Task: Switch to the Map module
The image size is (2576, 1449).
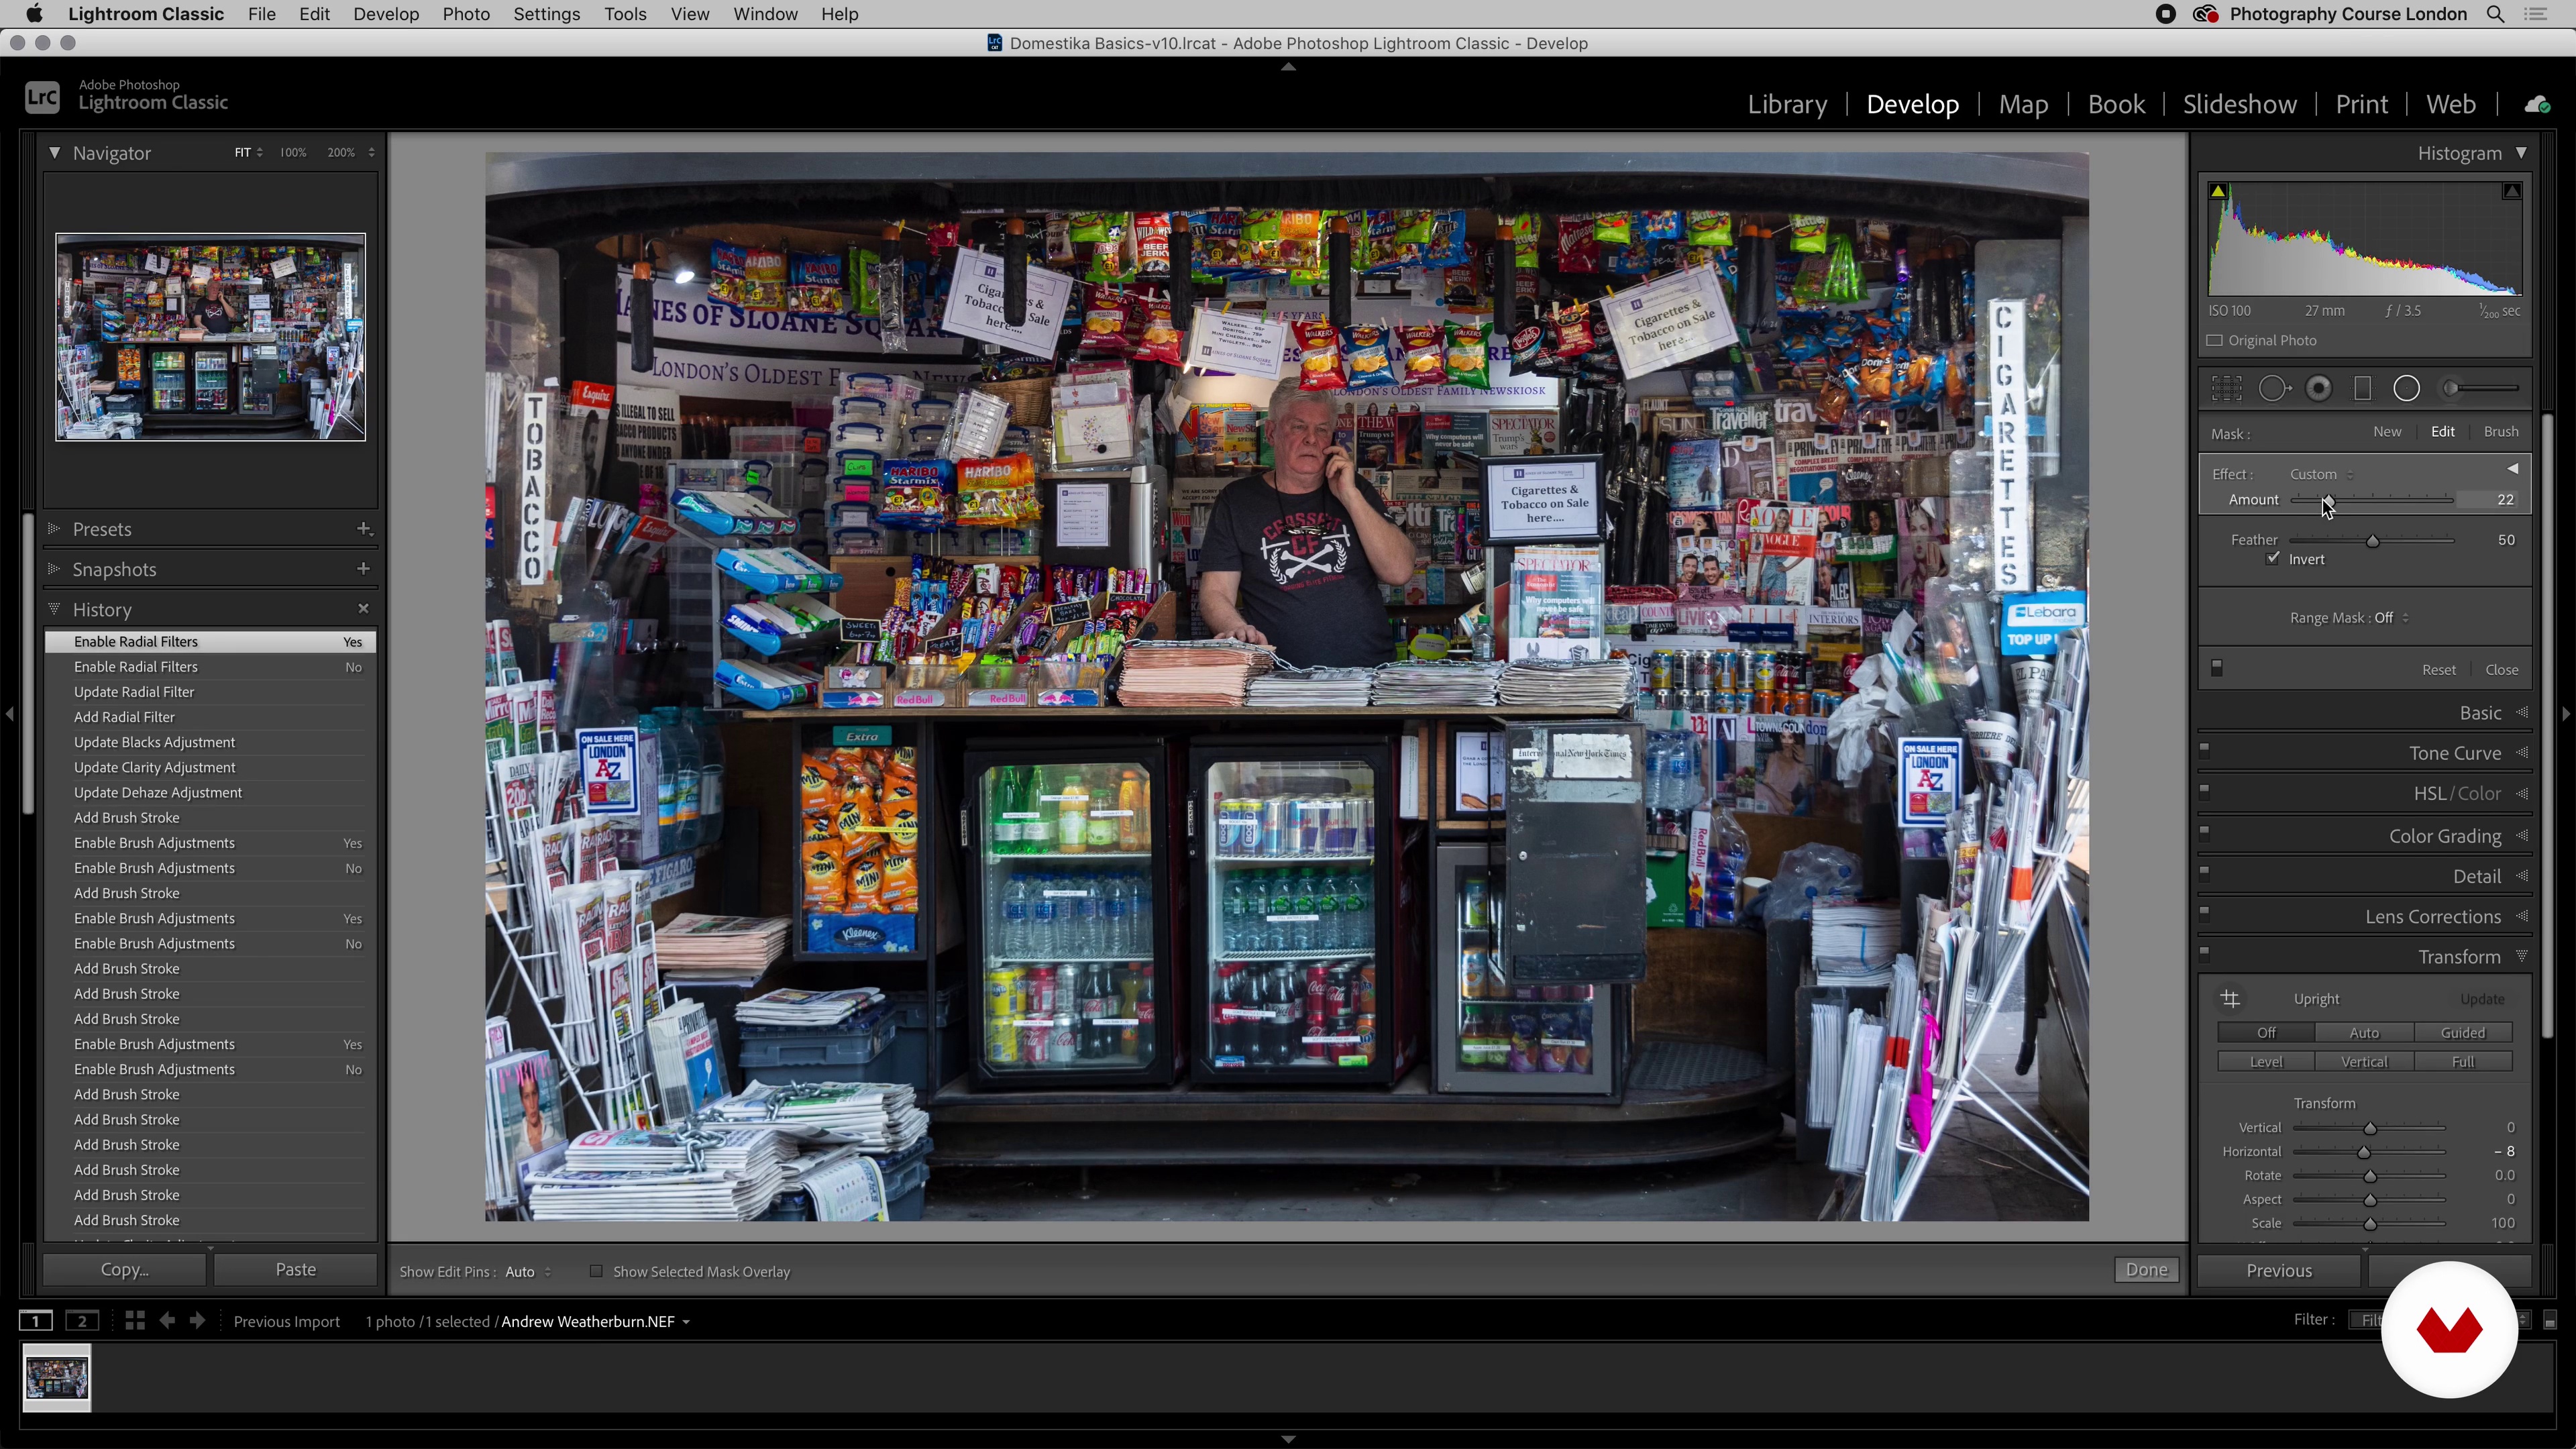Action: [x=2023, y=104]
